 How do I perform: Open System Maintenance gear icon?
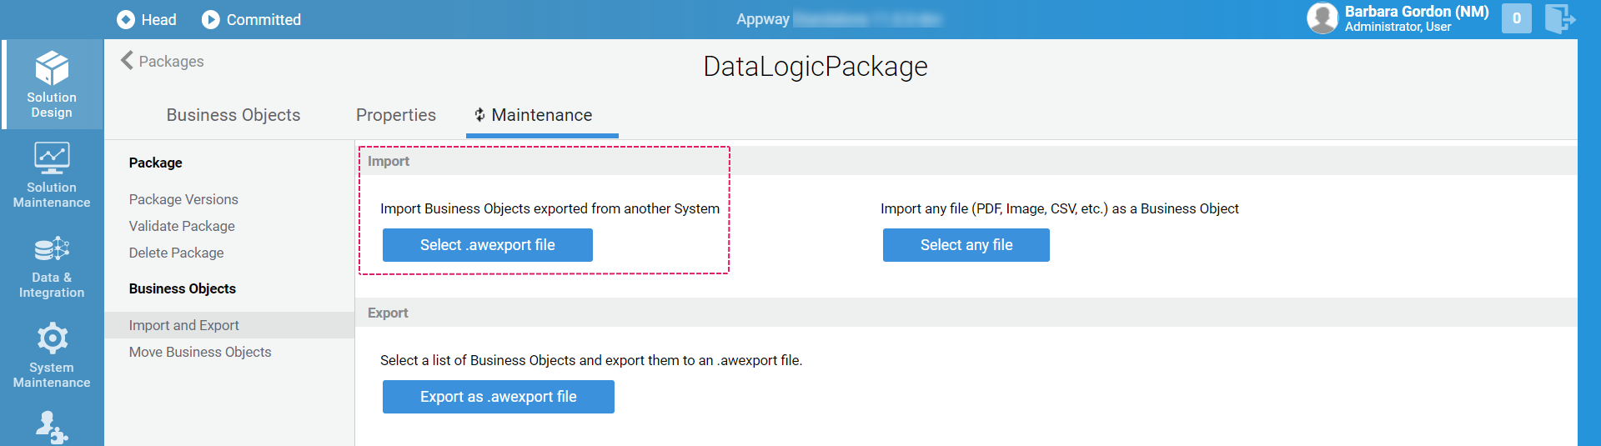point(52,338)
